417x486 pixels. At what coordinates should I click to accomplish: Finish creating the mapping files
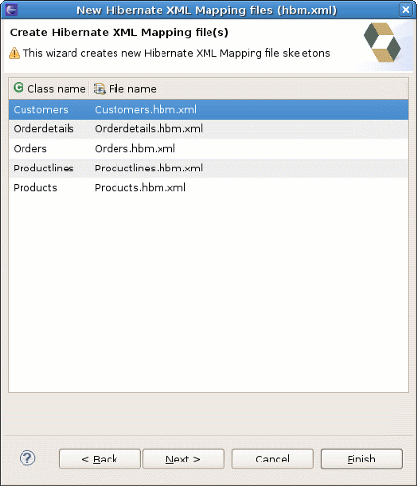[362, 459]
